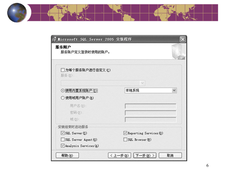Click the 域 input field

(151, 120)
